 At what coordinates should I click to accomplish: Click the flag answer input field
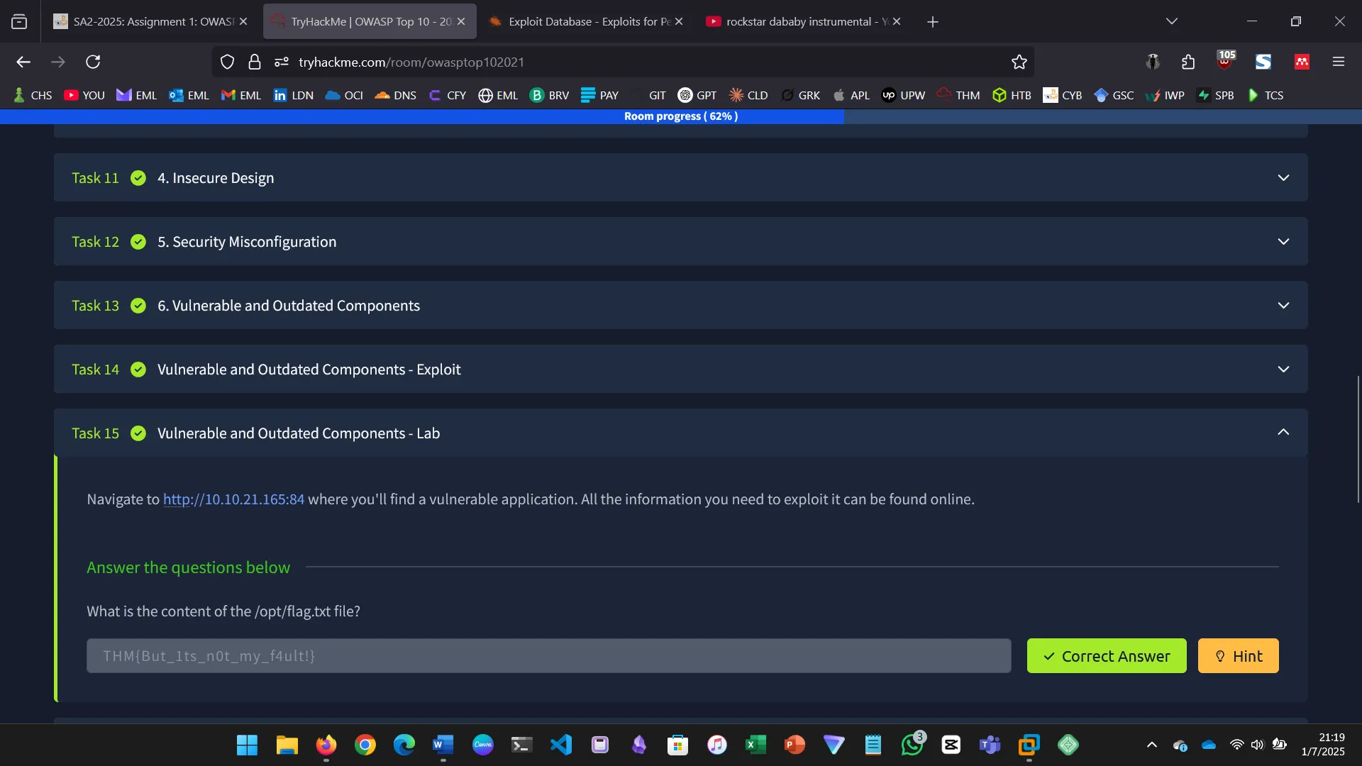click(546, 656)
